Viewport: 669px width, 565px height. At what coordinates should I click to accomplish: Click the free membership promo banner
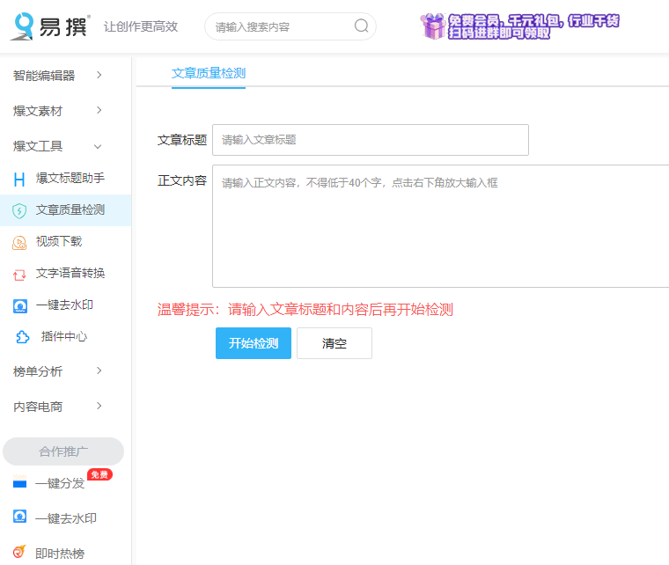coord(519,26)
